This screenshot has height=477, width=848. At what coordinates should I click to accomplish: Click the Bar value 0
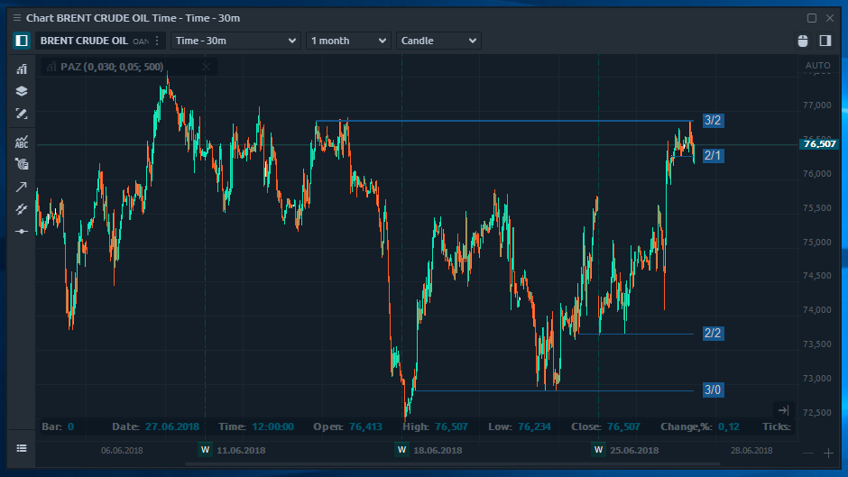71,427
